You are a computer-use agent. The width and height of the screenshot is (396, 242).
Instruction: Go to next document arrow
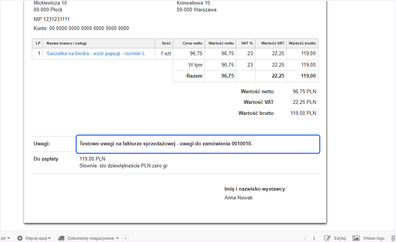(314, 238)
